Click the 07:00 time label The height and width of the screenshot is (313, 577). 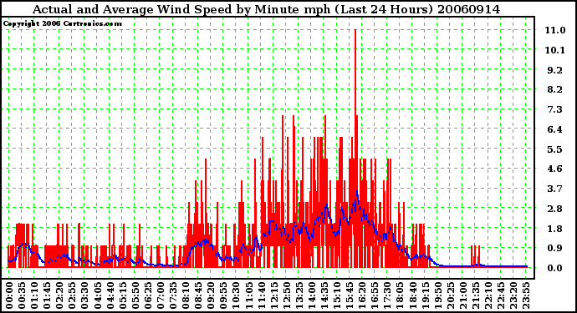pyautogui.click(x=161, y=295)
